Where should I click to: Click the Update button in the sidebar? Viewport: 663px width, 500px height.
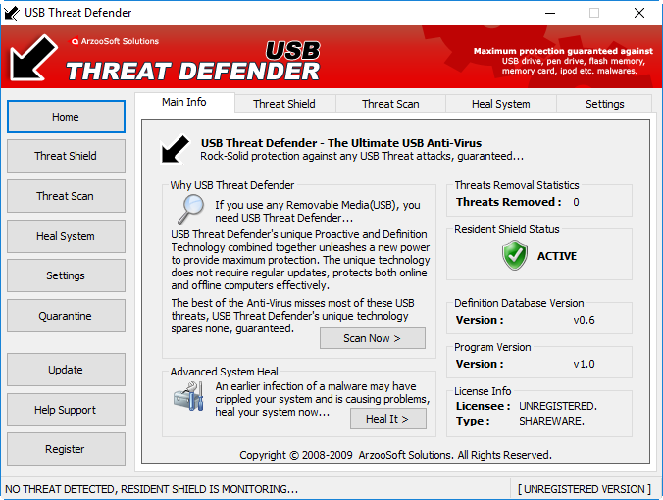tap(66, 370)
